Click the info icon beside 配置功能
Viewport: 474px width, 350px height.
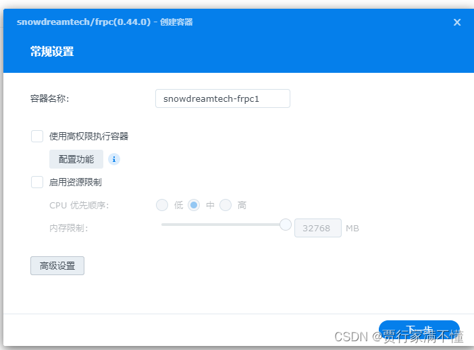pyautogui.click(x=114, y=159)
